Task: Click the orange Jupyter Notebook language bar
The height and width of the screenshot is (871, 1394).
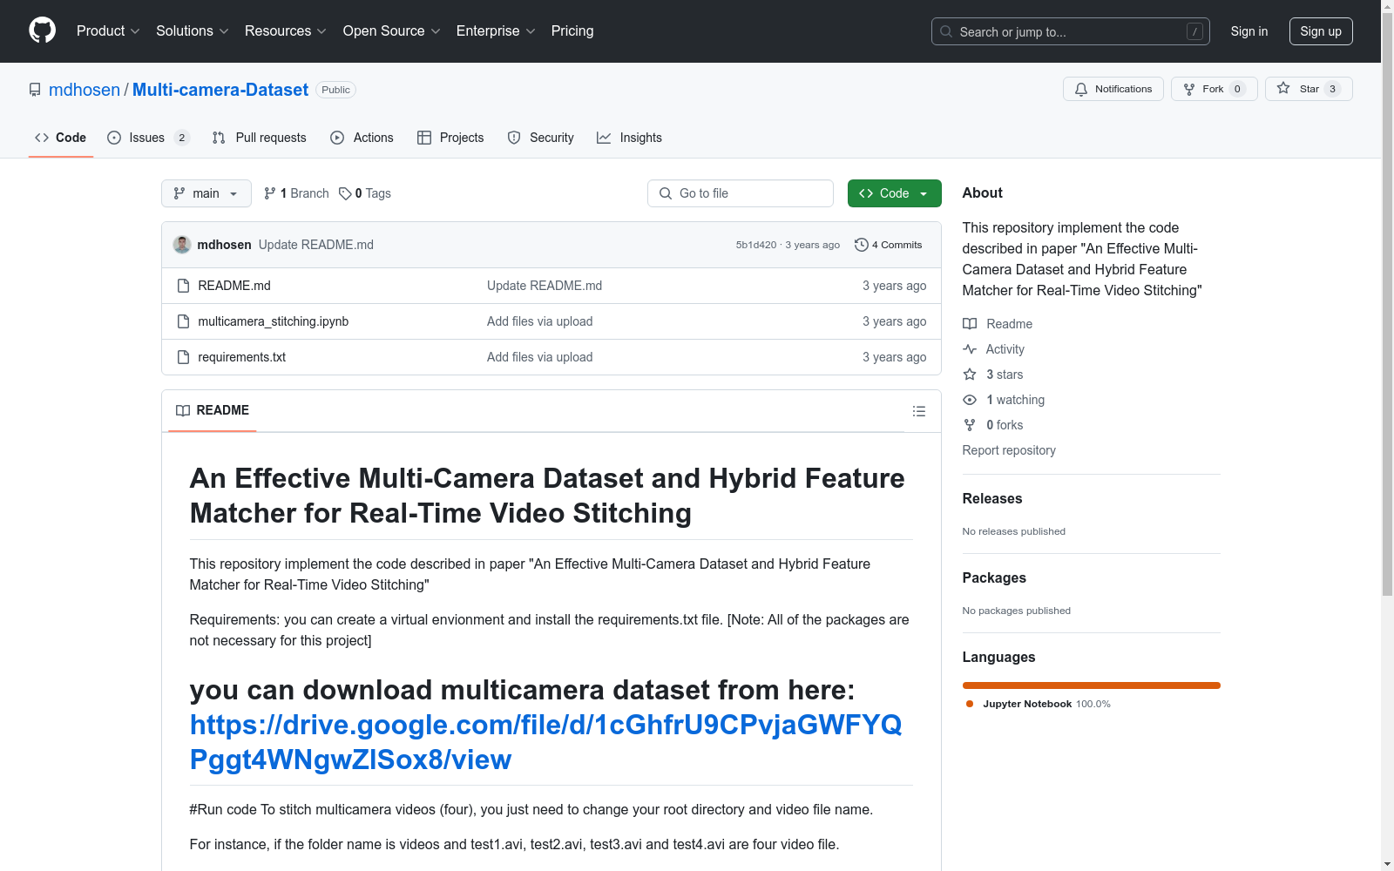Action: click(x=1091, y=685)
